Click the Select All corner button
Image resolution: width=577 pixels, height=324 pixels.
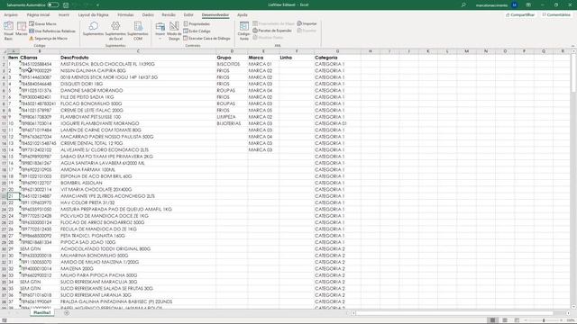click(x=4, y=51)
